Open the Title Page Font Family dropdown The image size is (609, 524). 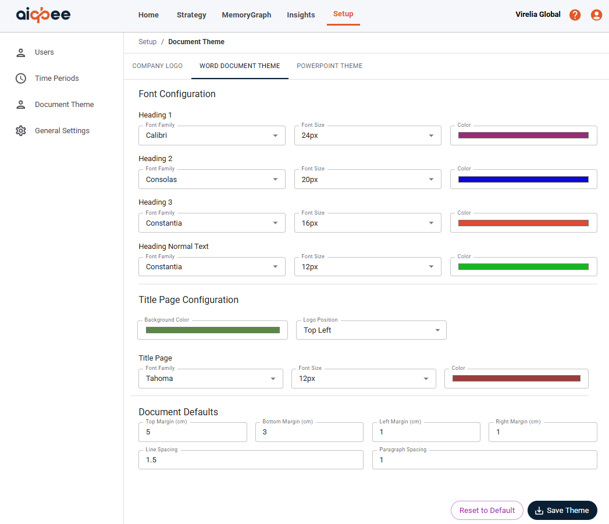pos(211,379)
